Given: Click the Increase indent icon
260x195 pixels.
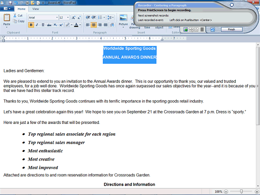Looking at the screenshot, I should 93,17.
